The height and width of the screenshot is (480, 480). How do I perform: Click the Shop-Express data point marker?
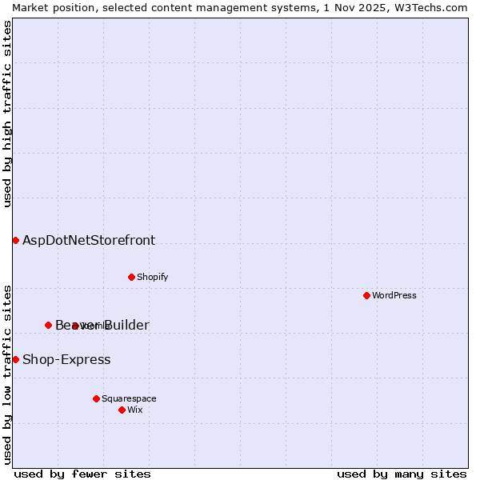(x=15, y=359)
